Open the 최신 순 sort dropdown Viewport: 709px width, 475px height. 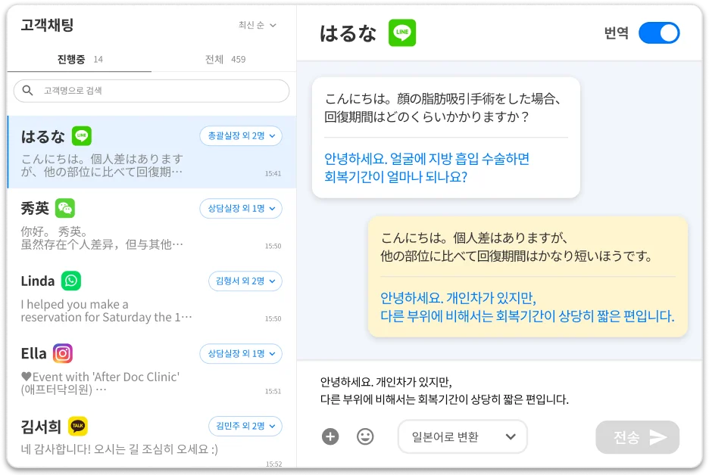[258, 25]
